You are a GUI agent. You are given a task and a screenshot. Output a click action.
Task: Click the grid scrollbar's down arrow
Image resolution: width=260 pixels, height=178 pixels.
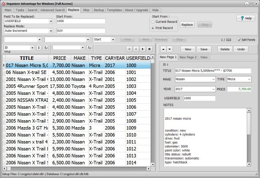152,164
